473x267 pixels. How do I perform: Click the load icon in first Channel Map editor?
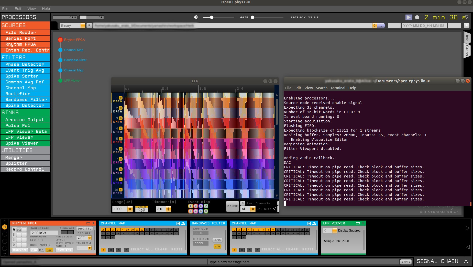[x=183, y=223]
